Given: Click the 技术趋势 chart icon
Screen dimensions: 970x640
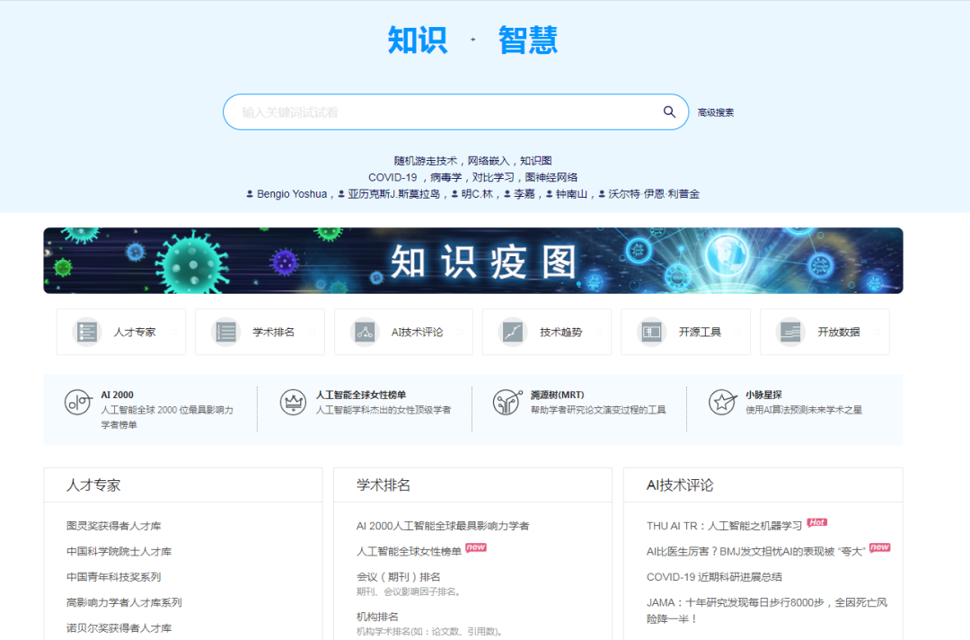Looking at the screenshot, I should pyautogui.click(x=512, y=332).
